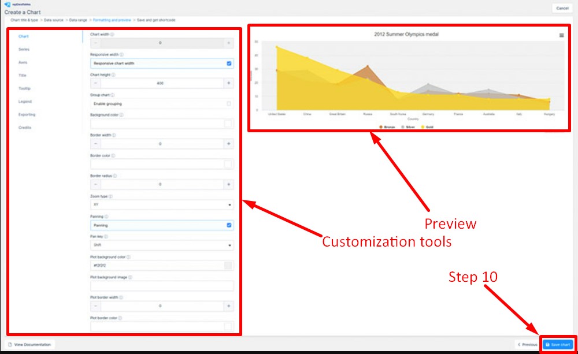
Task: Increase plot border width with the plus button
Action: 228,305
